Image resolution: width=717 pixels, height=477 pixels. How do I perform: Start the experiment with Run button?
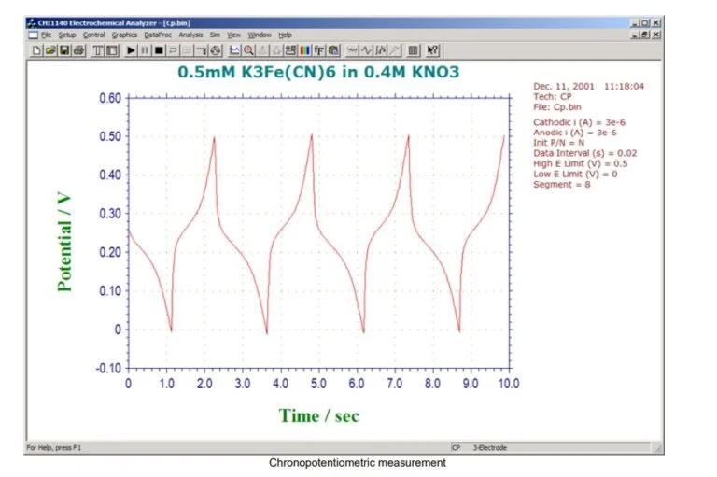(x=131, y=49)
